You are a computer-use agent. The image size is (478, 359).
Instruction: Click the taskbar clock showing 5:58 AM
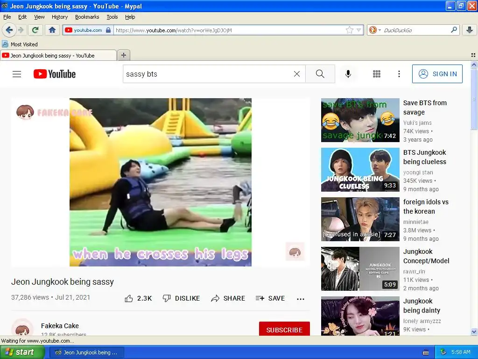[461, 352]
